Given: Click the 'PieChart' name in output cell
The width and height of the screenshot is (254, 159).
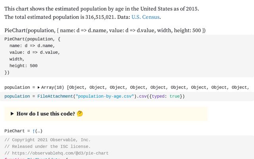Looking at the screenshot, I should point(14,131).
